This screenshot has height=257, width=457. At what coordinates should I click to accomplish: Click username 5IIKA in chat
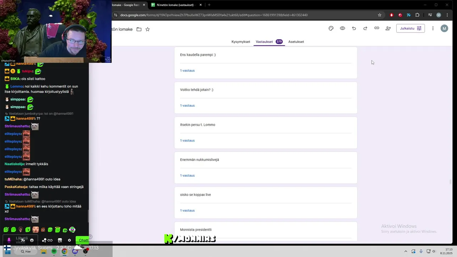tap(15, 79)
